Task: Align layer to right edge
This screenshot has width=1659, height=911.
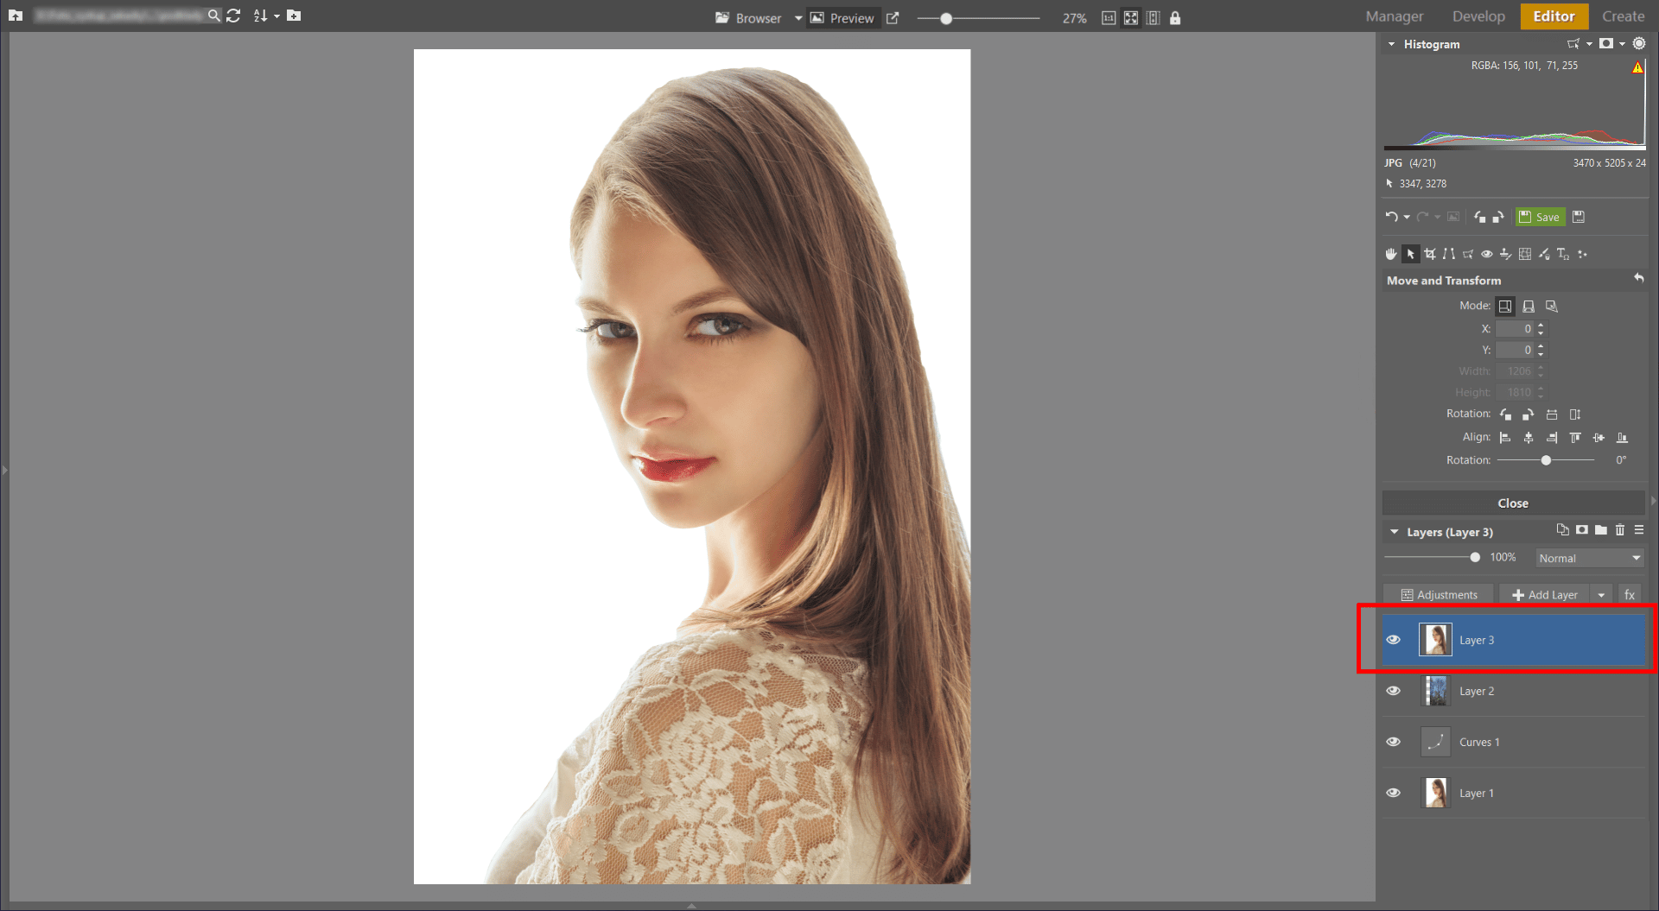Action: 1552,438
